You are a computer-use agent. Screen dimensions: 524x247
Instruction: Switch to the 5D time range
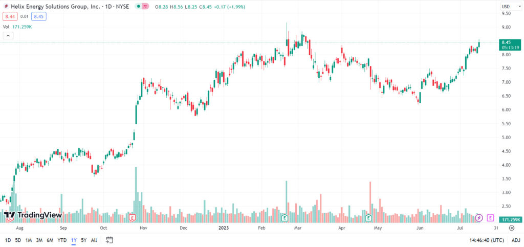(x=18, y=240)
